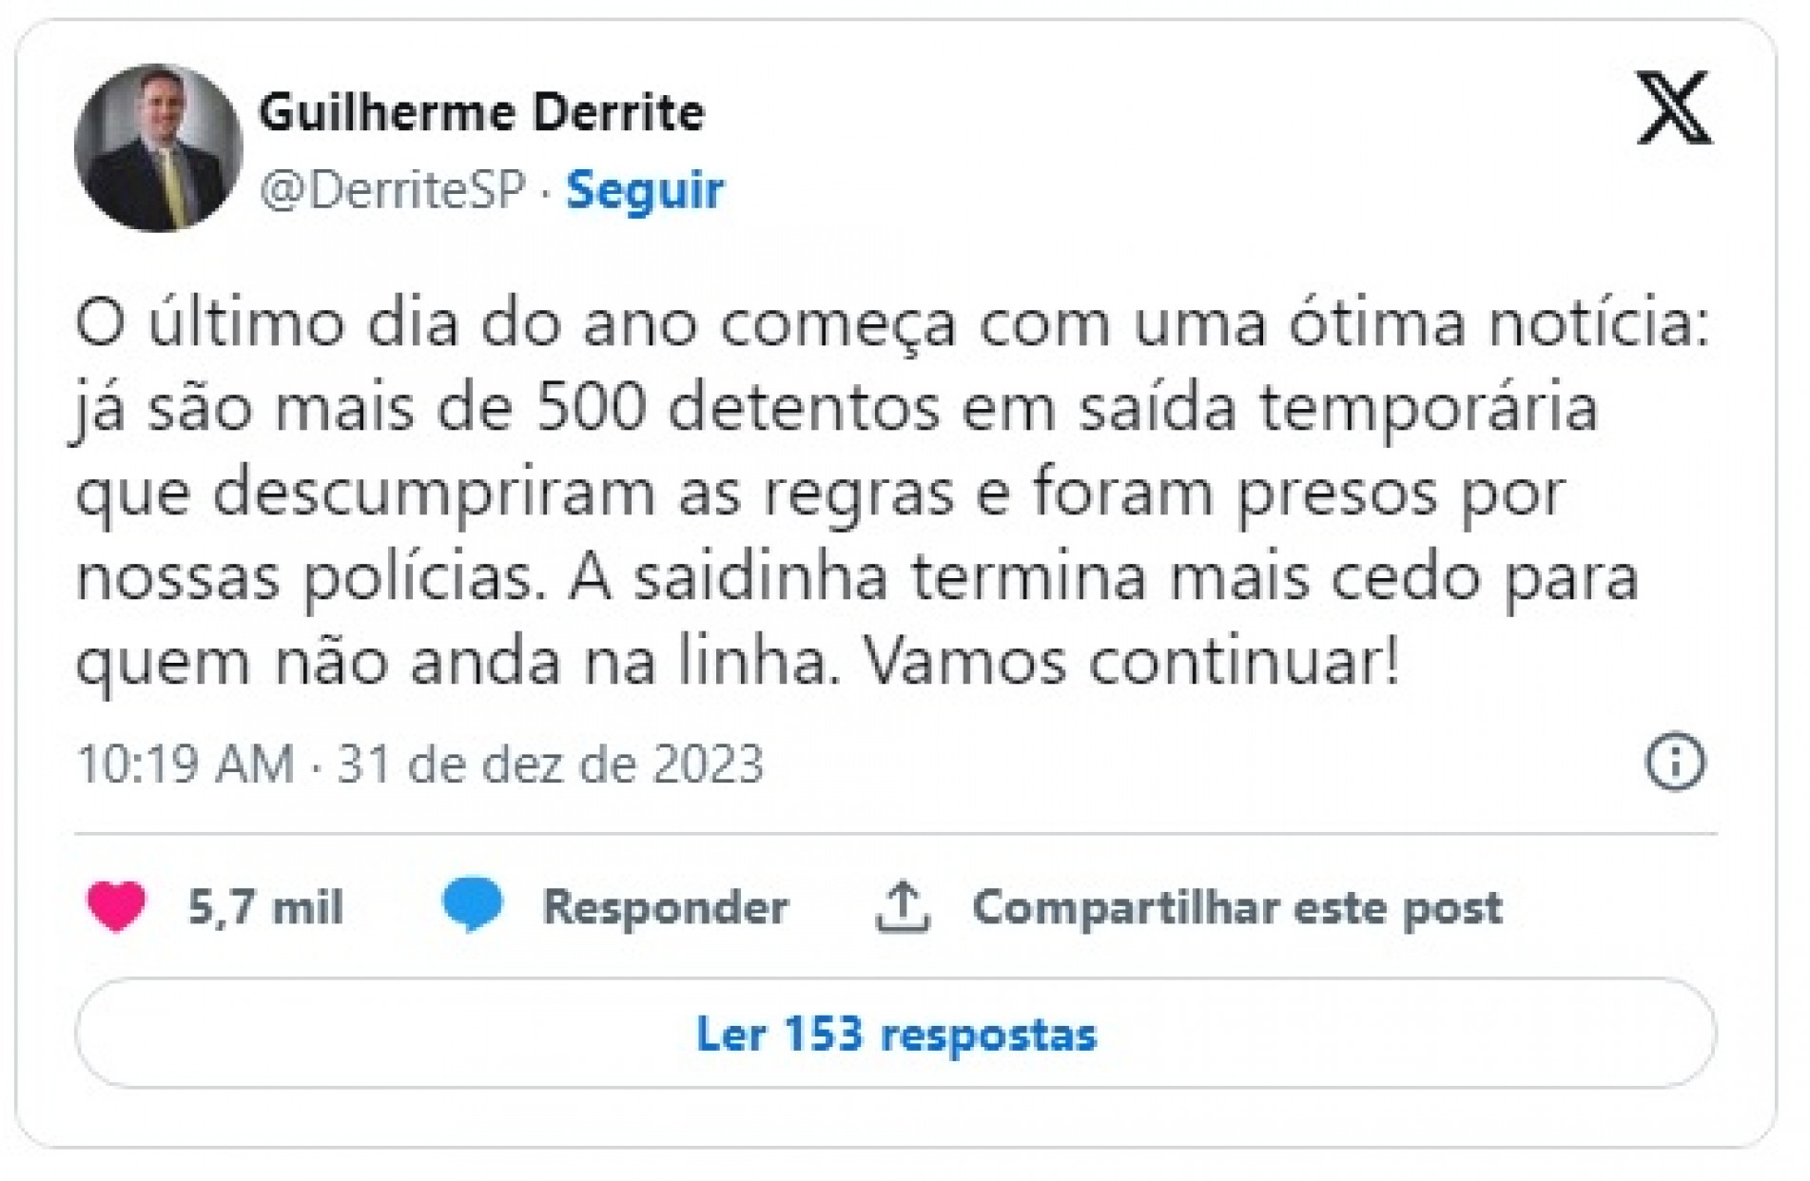Follow the account via Seguir
The image size is (1810, 1181).
pyautogui.click(x=645, y=189)
